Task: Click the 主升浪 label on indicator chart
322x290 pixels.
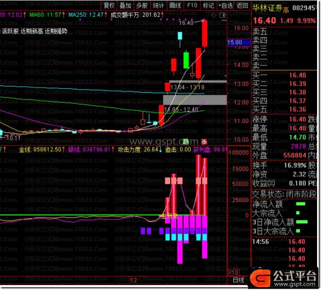Action: click(169, 216)
